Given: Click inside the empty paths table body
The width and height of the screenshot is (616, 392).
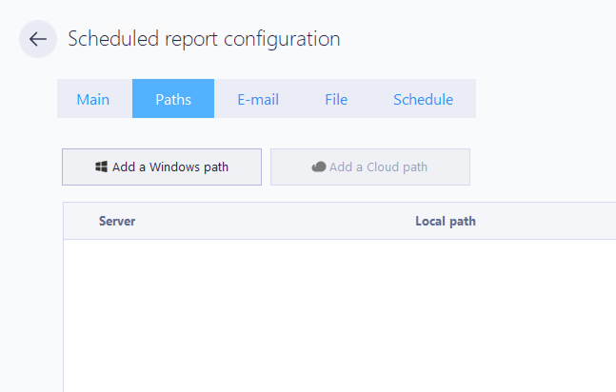Looking at the screenshot, I should (340, 315).
